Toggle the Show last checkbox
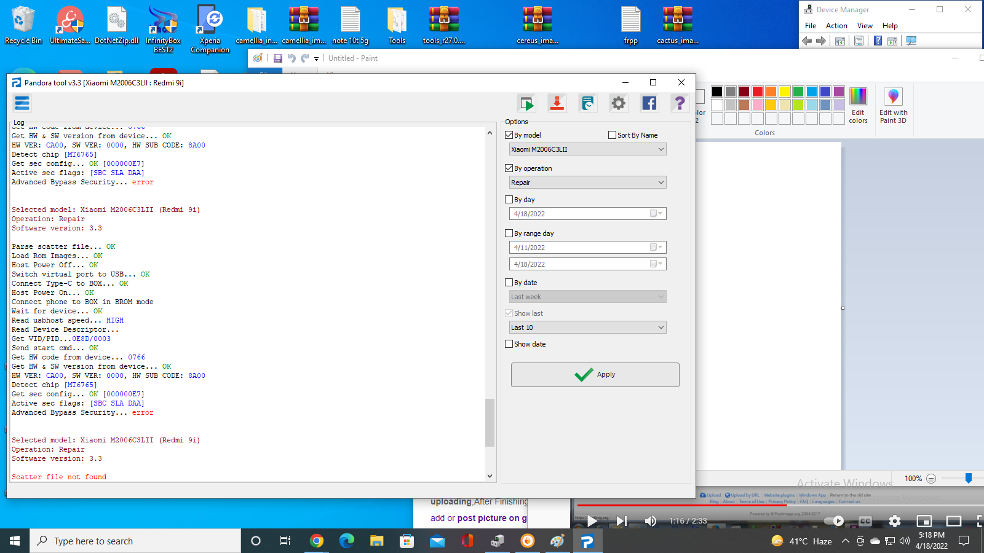The width and height of the screenshot is (984, 553). point(509,313)
